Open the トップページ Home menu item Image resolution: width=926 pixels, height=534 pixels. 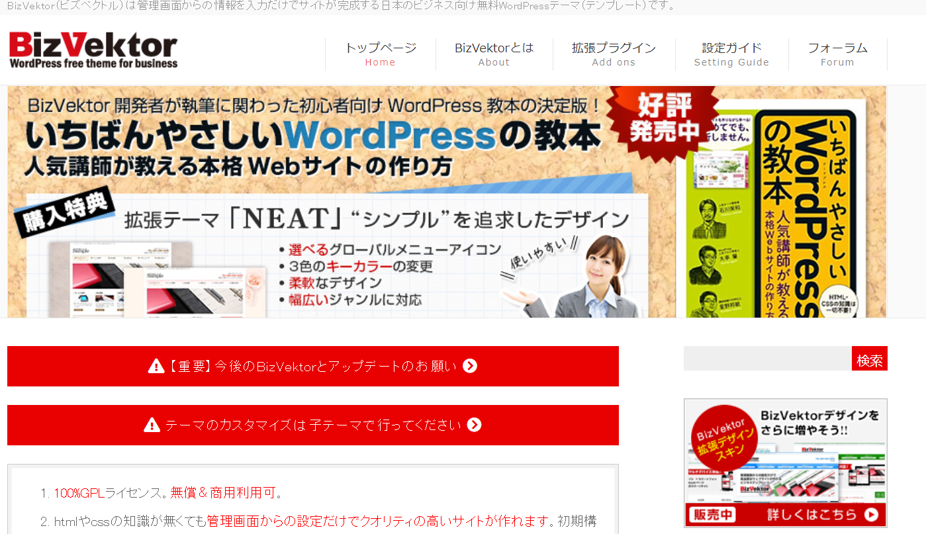click(381, 54)
